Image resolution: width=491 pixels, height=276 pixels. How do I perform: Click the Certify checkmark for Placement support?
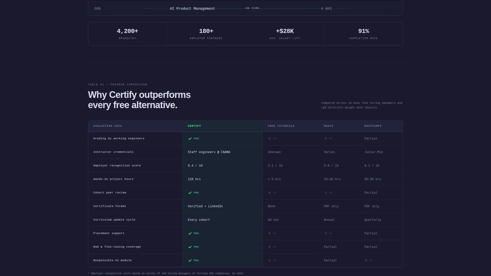pyautogui.click(x=190, y=233)
